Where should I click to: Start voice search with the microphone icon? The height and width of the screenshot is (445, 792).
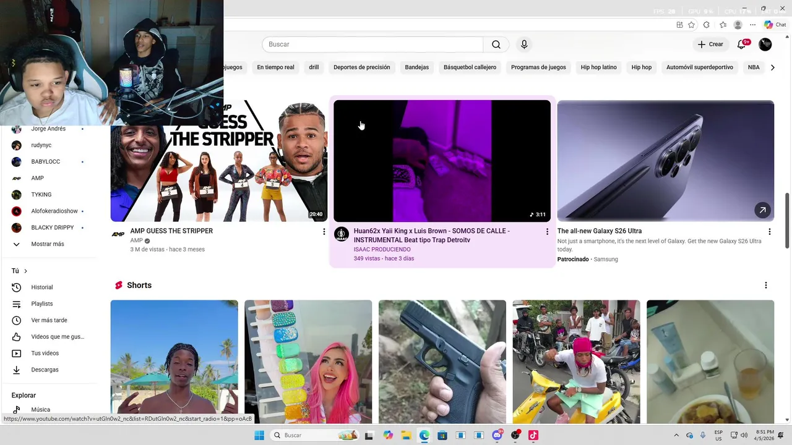[524, 44]
